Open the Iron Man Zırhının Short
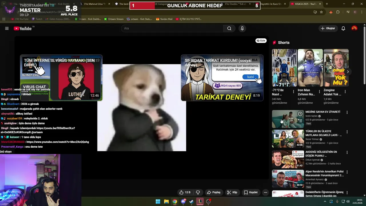 310,68
